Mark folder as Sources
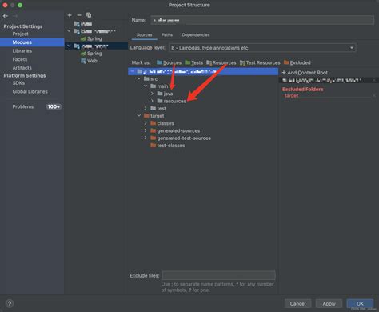The image size is (379, 312). pyautogui.click(x=169, y=62)
